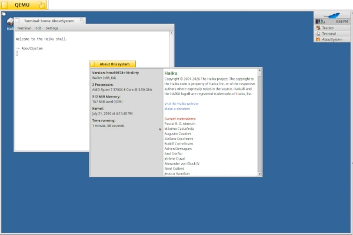Click the Terminal icon in the Deskbar
The image size is (353, 235).
click(x=318, y=33)
